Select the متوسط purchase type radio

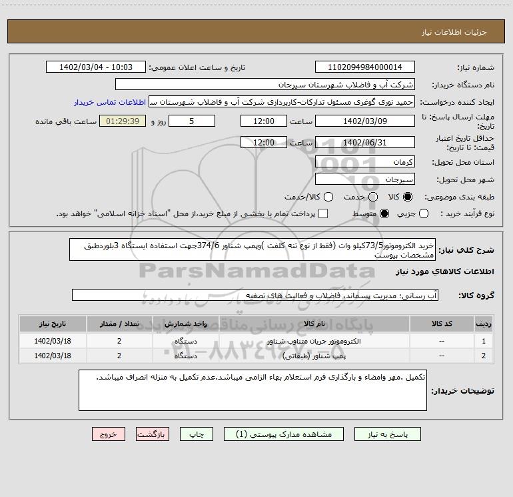tap(384, 213)
